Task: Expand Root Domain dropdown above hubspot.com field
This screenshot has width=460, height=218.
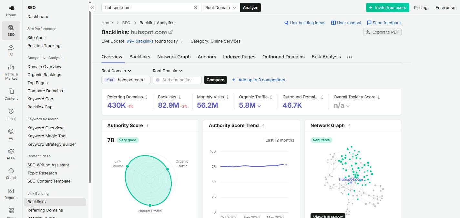Action: click(116, 71)
